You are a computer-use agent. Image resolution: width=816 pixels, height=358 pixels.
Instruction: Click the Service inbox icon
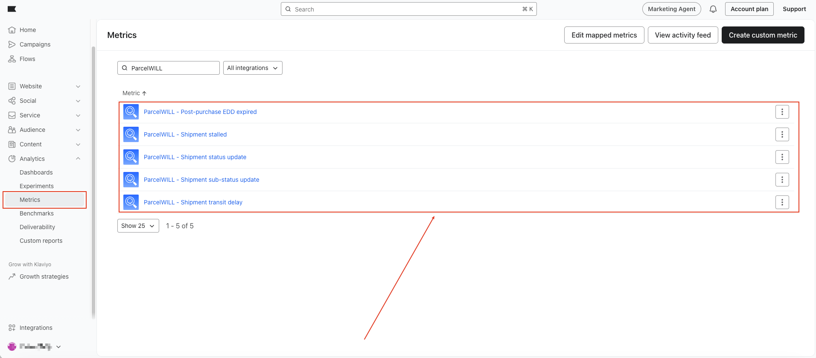tap(12, 115)
